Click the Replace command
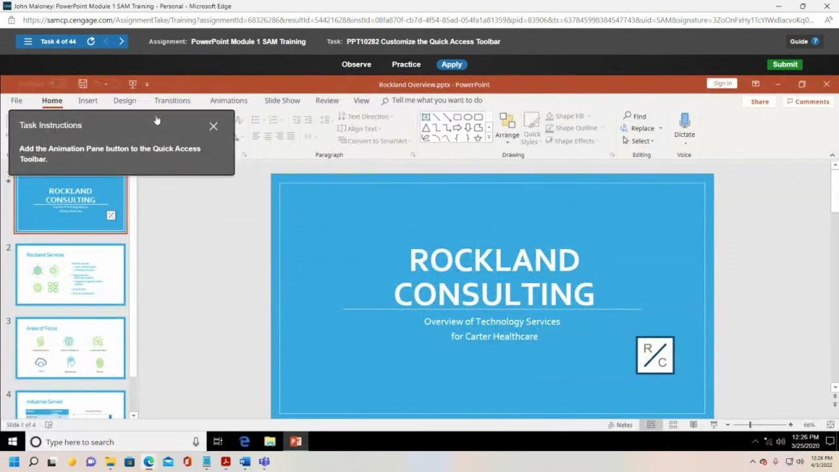 click(x=638, y=128)
